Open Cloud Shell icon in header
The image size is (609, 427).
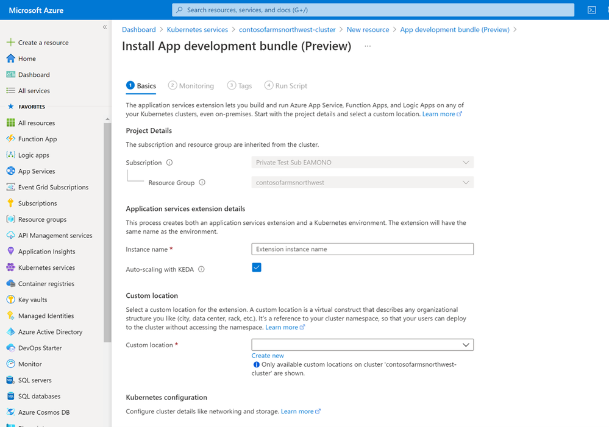pyautogui.click(x=591, y=10)
